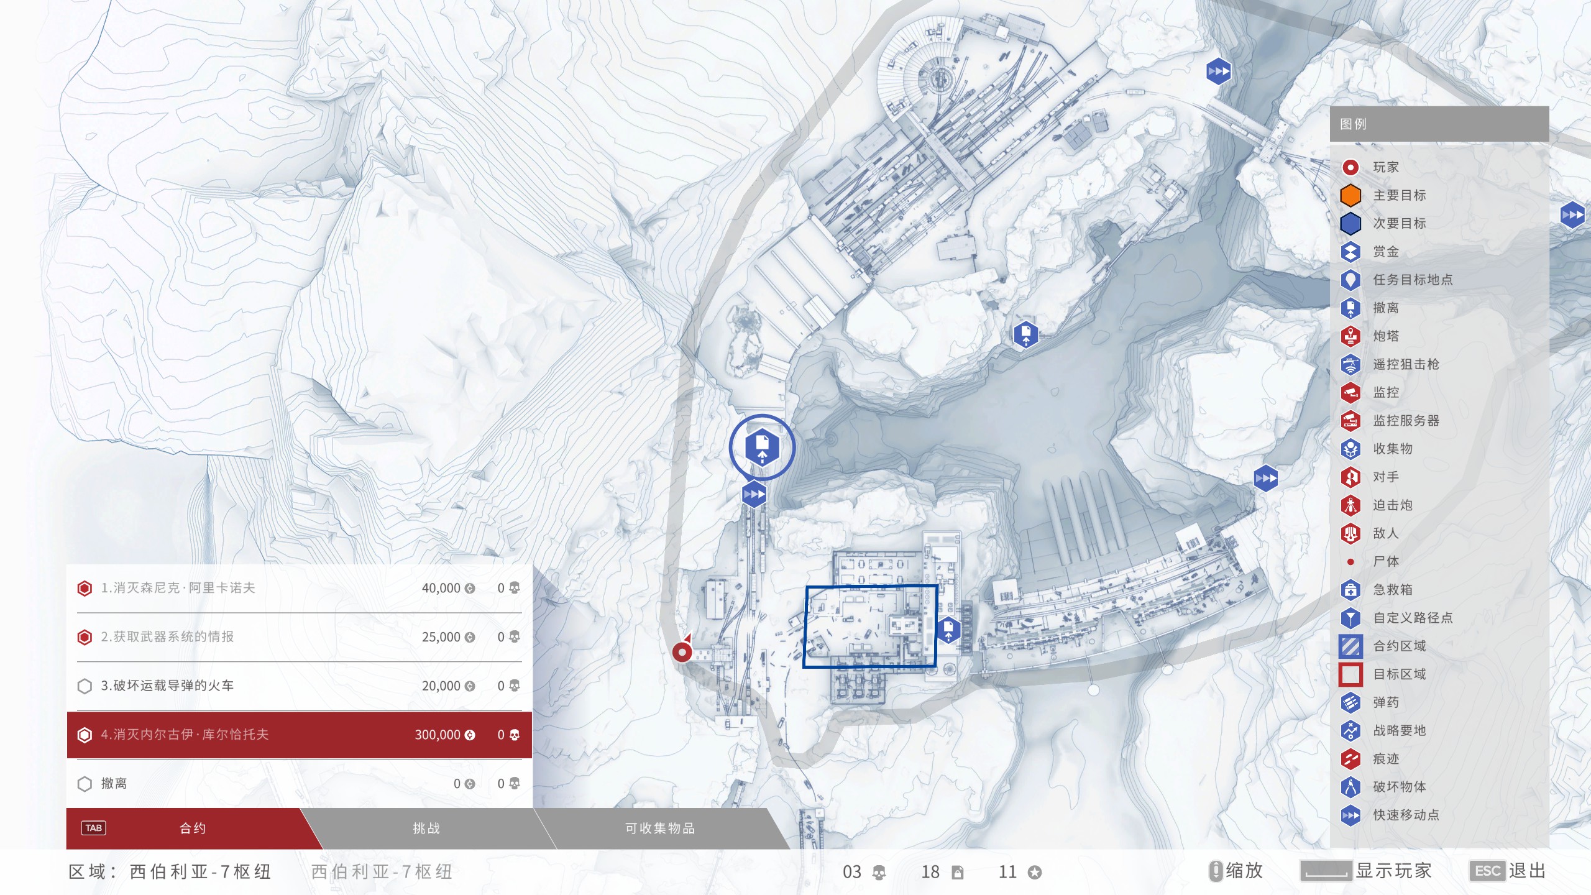Click the 敌人 enemy legend icon
This screenshot has height=895, width=1591.
(1350, 533)
